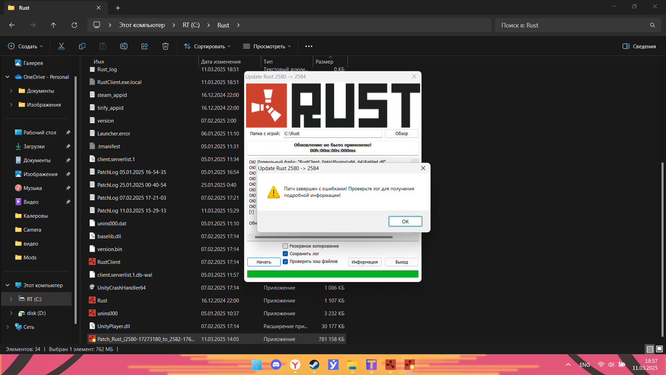The width and height of the screenshot is (666, 375).
Task: Click the Поиск в: Rust search field
Action: coord(572,25)
